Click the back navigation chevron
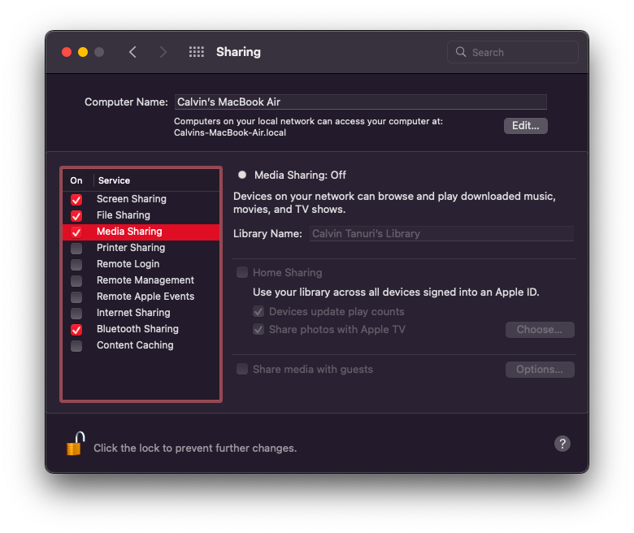The width and height of the screenshot is (634, 533). click(x=132, y=52)
